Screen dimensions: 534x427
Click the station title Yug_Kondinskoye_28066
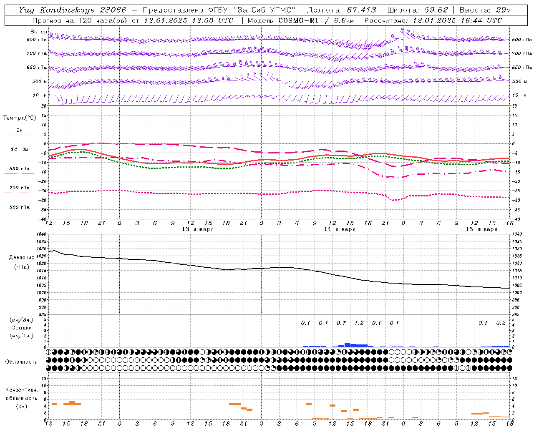pos(73,10)
